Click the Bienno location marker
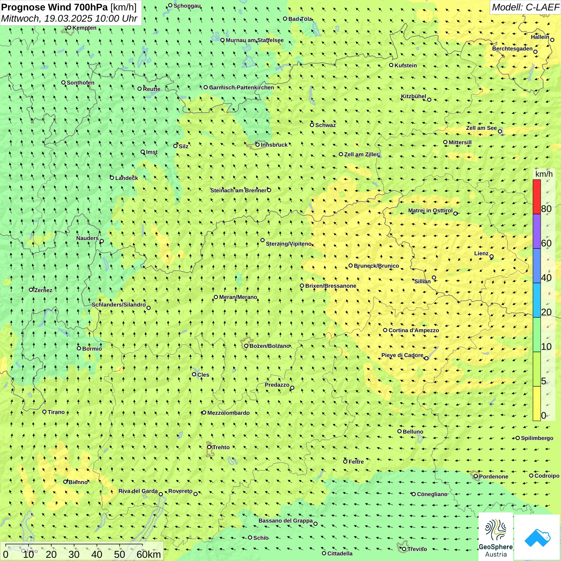Image resolution: width=561 pixels, height=561 pixels. pos(65,482)
